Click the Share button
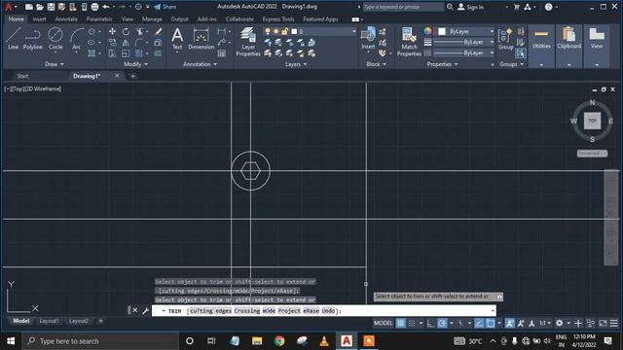The image size is (623, 350). [x=165, y=7]
